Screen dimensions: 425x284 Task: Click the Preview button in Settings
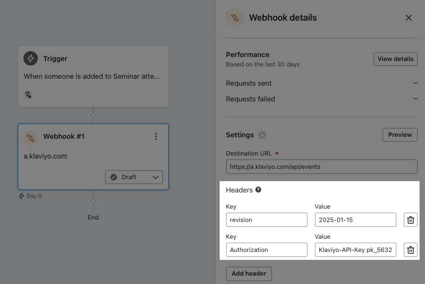click(400, 134)
